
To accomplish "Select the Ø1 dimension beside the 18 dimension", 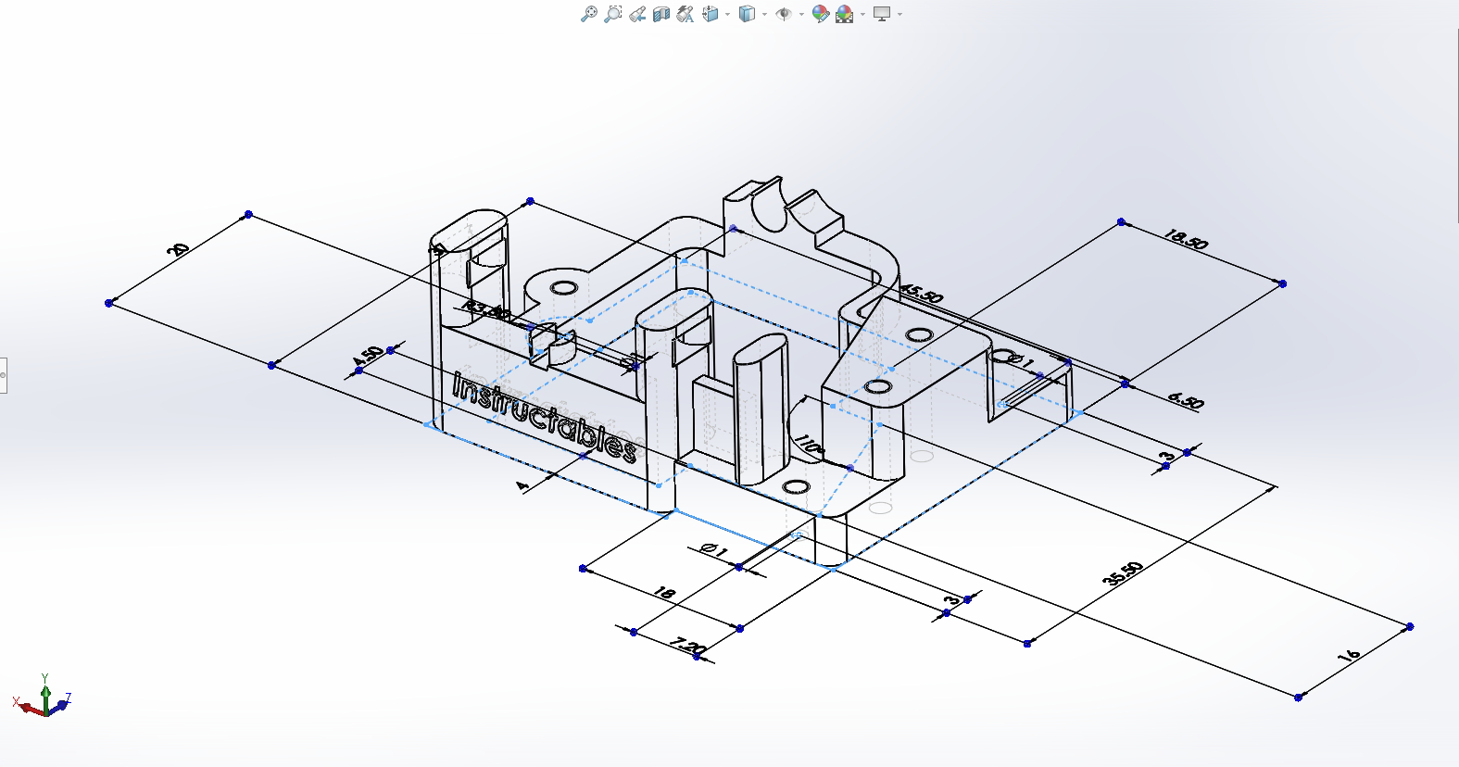I will tap(714, 549).
